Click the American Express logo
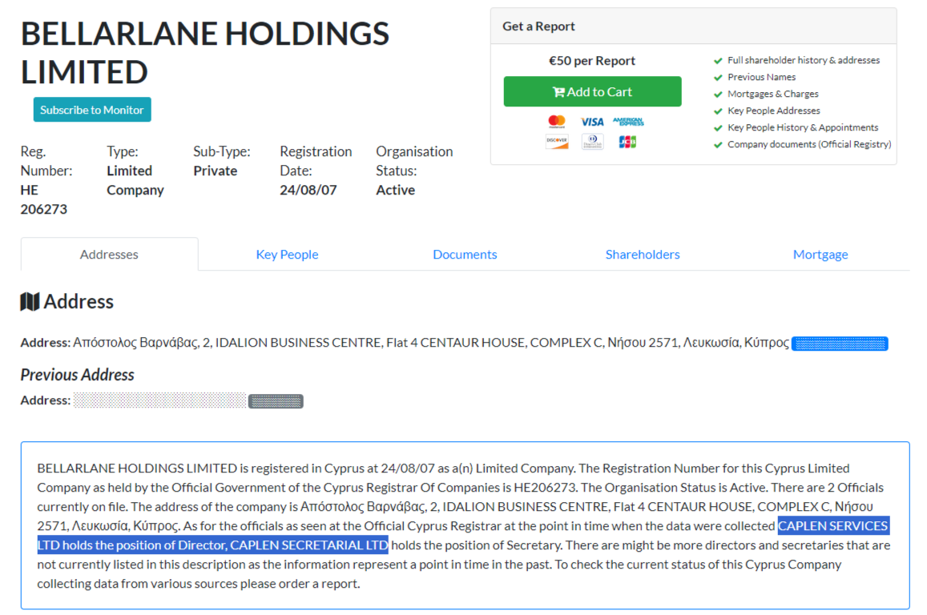 click(628, 122)
